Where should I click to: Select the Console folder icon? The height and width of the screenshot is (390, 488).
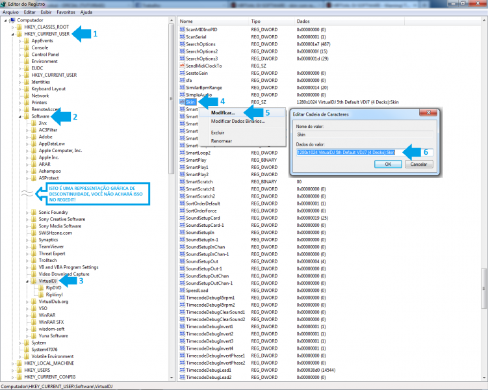(27, 47)
